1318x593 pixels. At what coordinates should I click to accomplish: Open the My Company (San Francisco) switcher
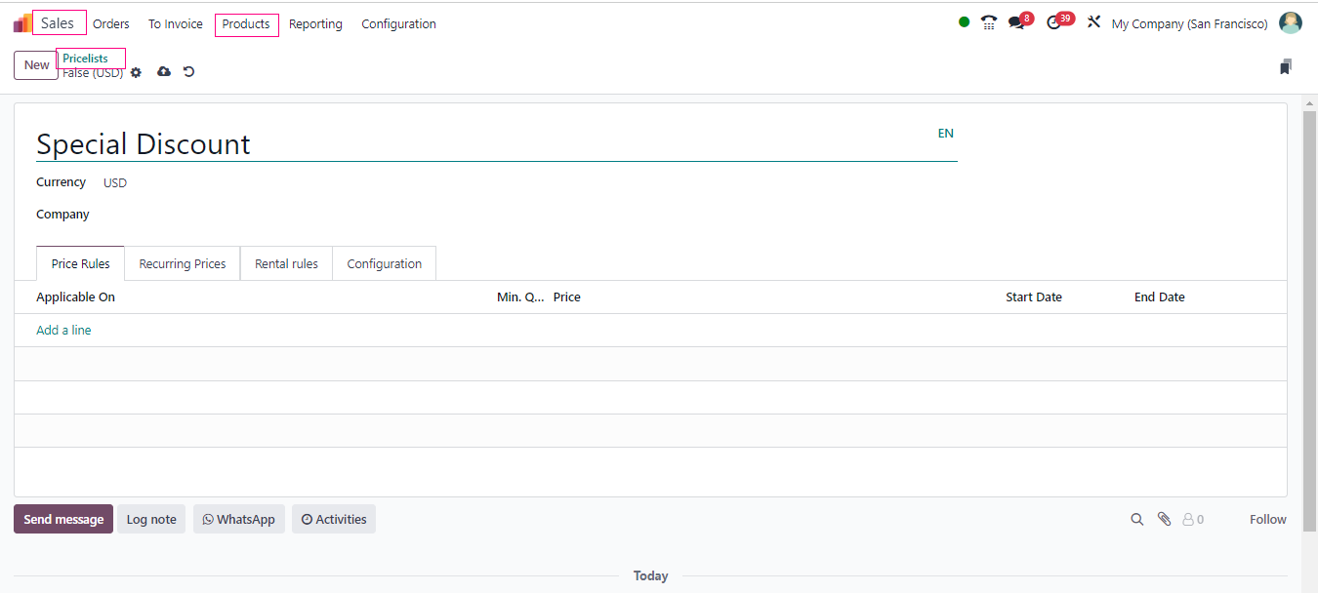pyautogui.click(x=1189, y=23)
